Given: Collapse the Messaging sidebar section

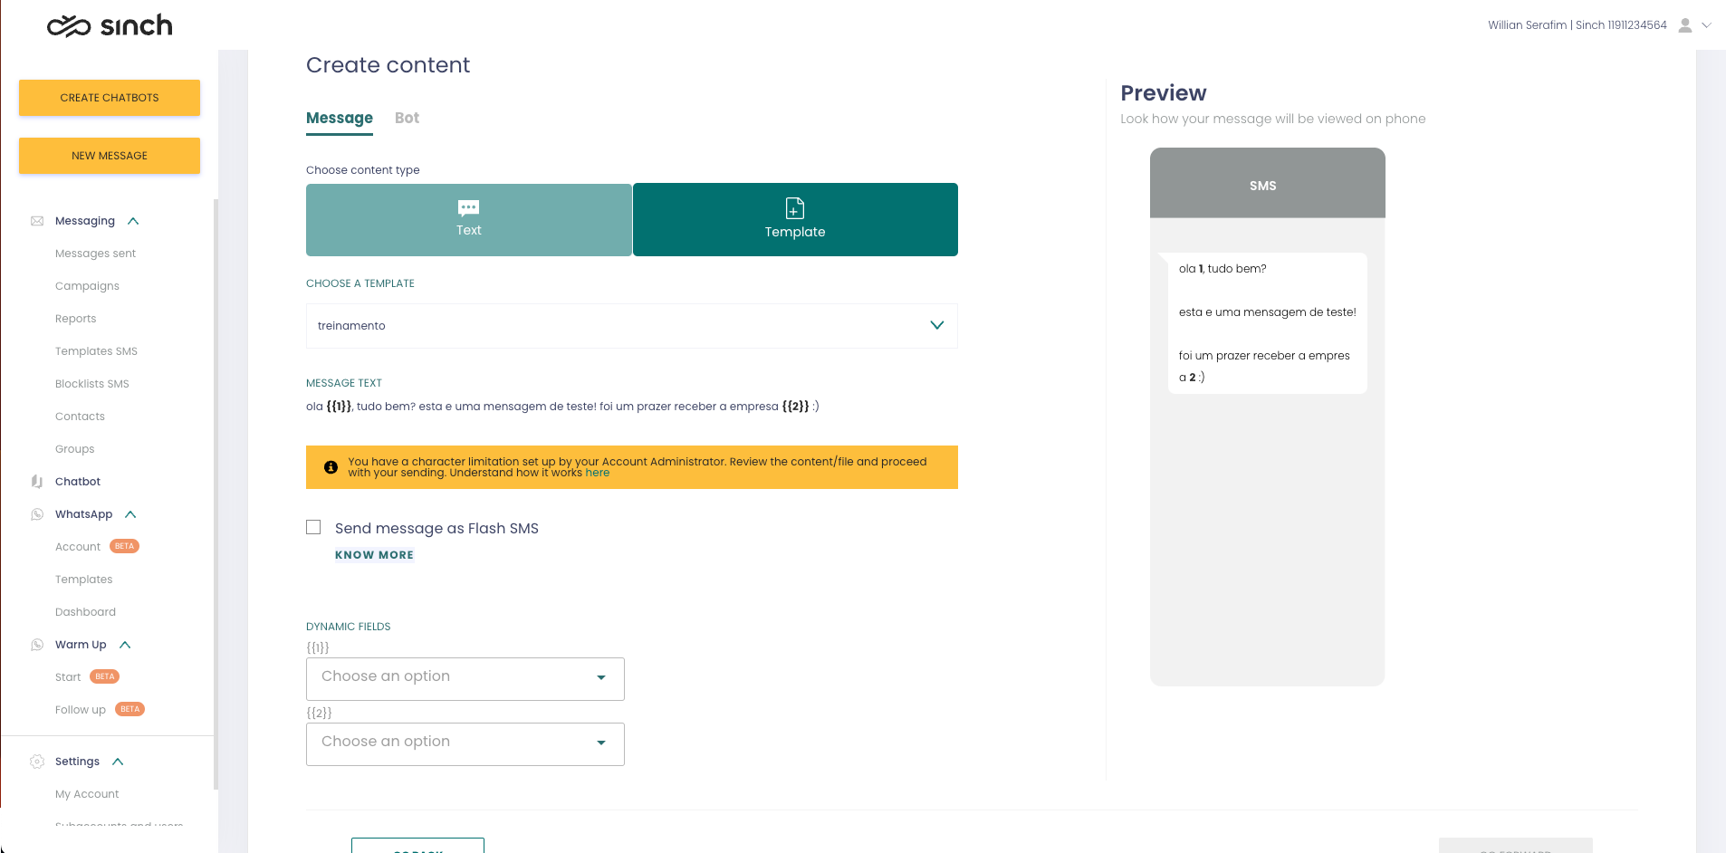Looking at the screenshot, I should point(133,221).
